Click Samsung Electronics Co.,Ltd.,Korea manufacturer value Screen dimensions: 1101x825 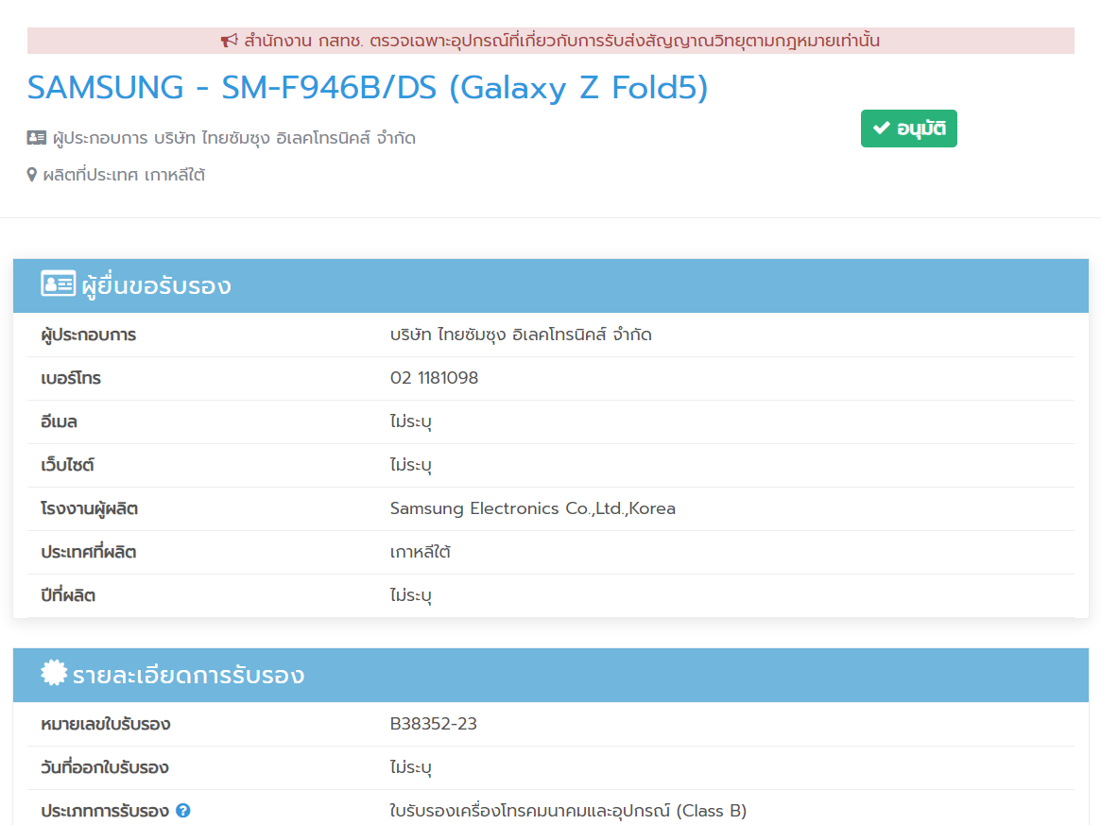pos(532,508)
